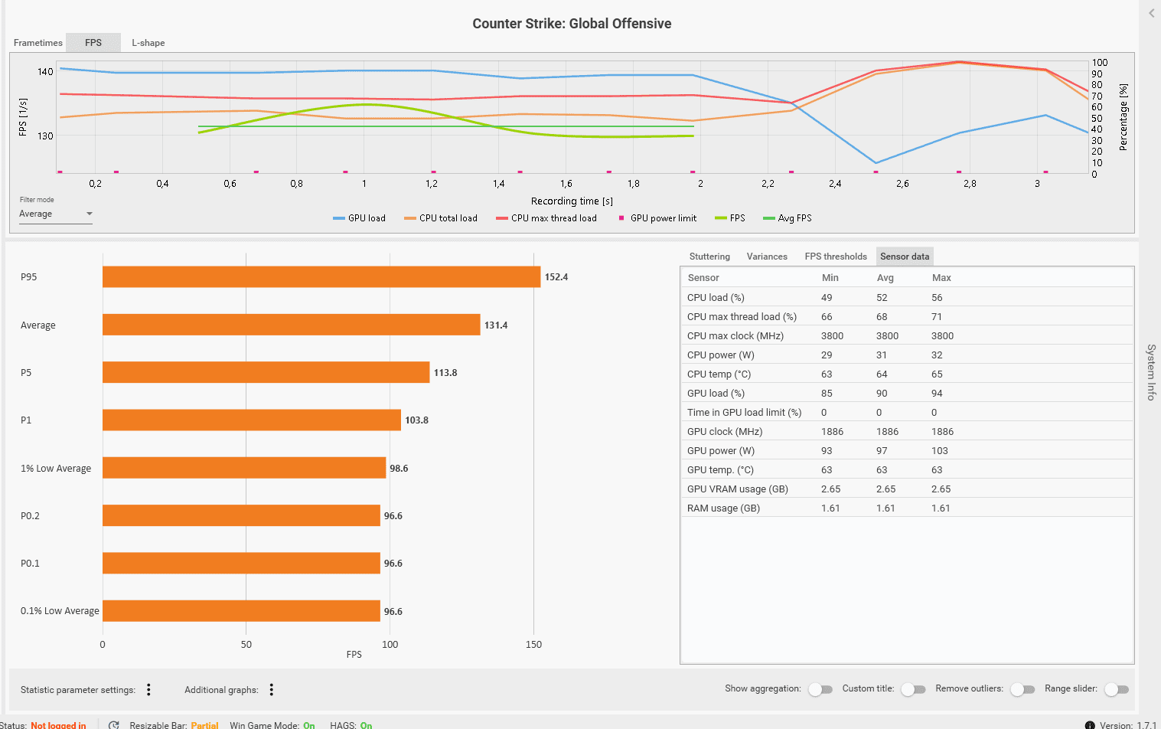
Task: Select the CPU temp (°C) row
Action: click(x=907, y=374)
